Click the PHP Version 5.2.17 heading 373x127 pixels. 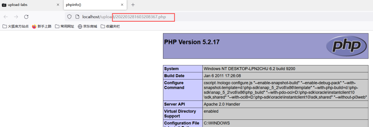click(192, 42)
